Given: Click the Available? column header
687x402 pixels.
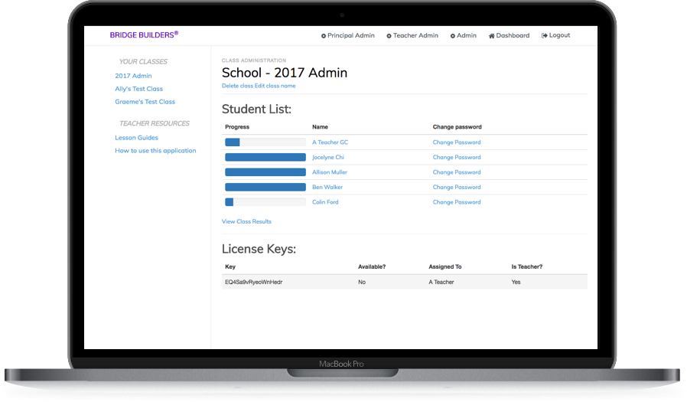Looking at the screenshot, I should point(372,267).
